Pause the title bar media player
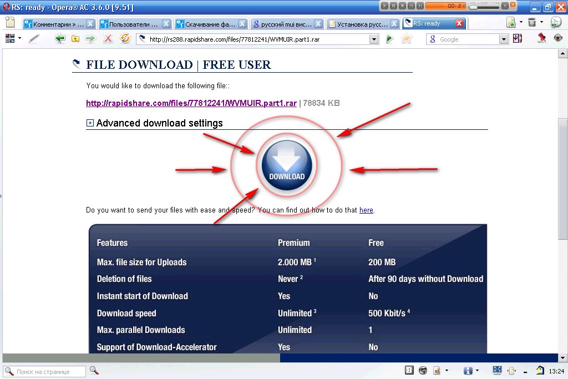Viewport: 568px width, 379px height. click(393, 6)
